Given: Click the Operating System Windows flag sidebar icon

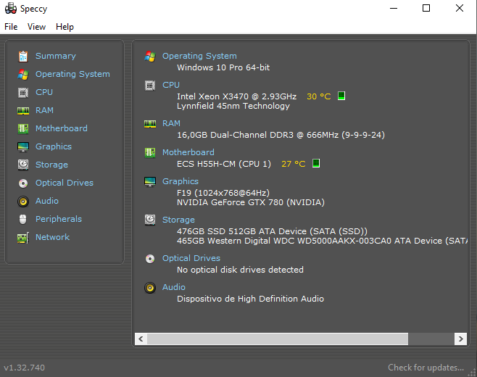Looking at the screenshot, I should [x=23, y=74].
